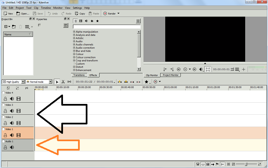Sort Project Bin by Name header

pyautogui.click(x=18, y=35)
